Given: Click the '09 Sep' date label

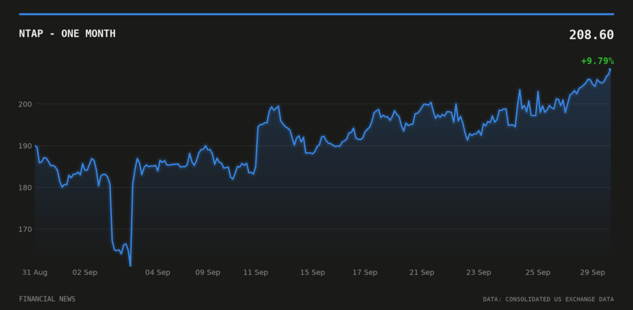Looking at the screenshot, I should 208,272.
